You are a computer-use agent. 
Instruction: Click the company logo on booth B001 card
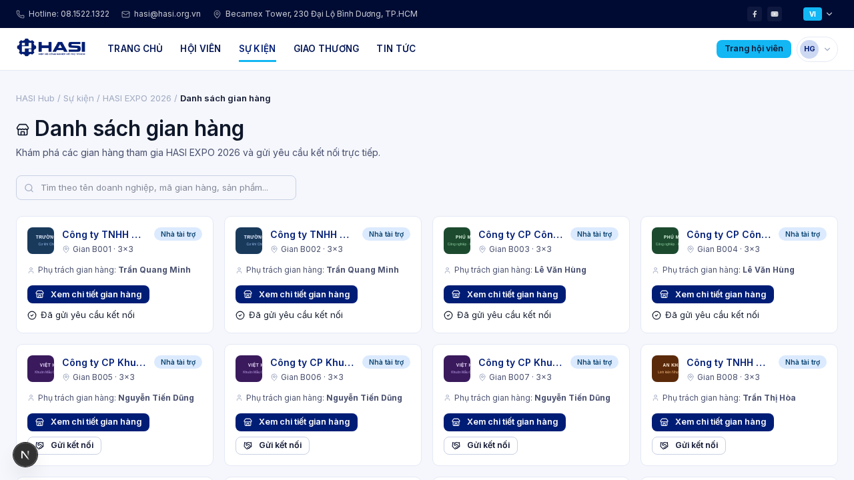pos(41,241)
